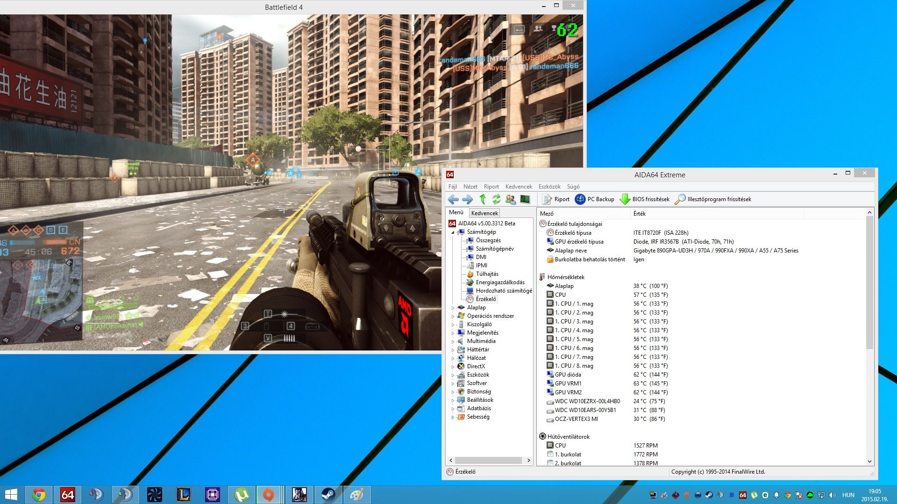This screenshot has height=504, width=897.
Task: Click the tree panel horizontal scrollbar
Action: click(x=489, y=461)
